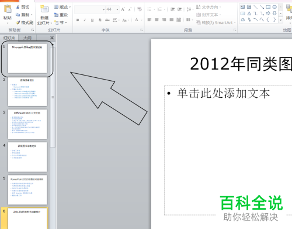Open Clipboard (剪贴板) pane launcher
292x229 pixels.
pyautogui.click(x=33, y=30)
